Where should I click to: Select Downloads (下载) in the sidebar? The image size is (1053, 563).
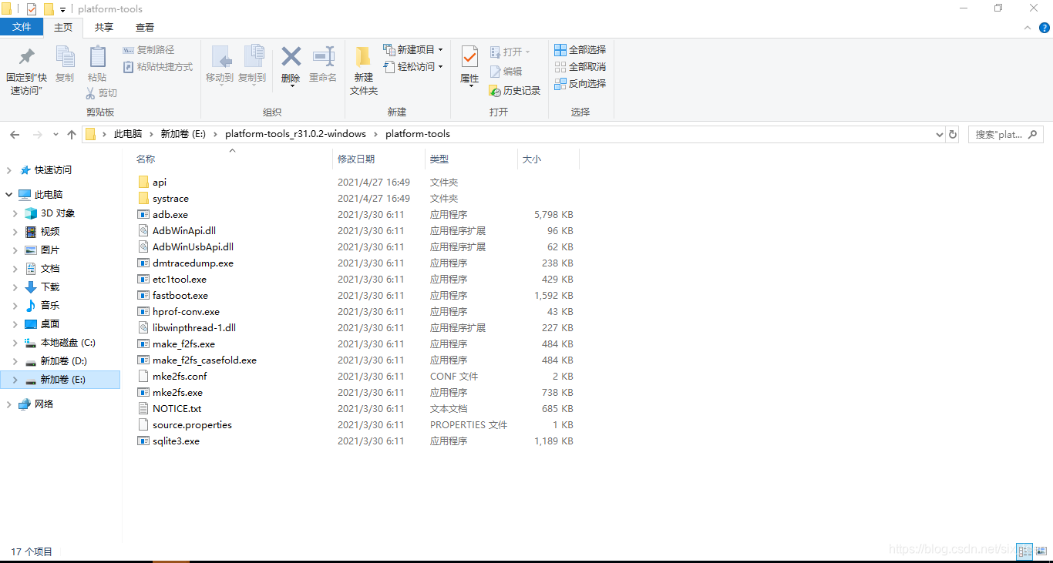50,287
